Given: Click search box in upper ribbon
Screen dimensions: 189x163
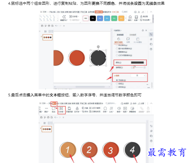Looking at the screenshot, I should [125, 12].
